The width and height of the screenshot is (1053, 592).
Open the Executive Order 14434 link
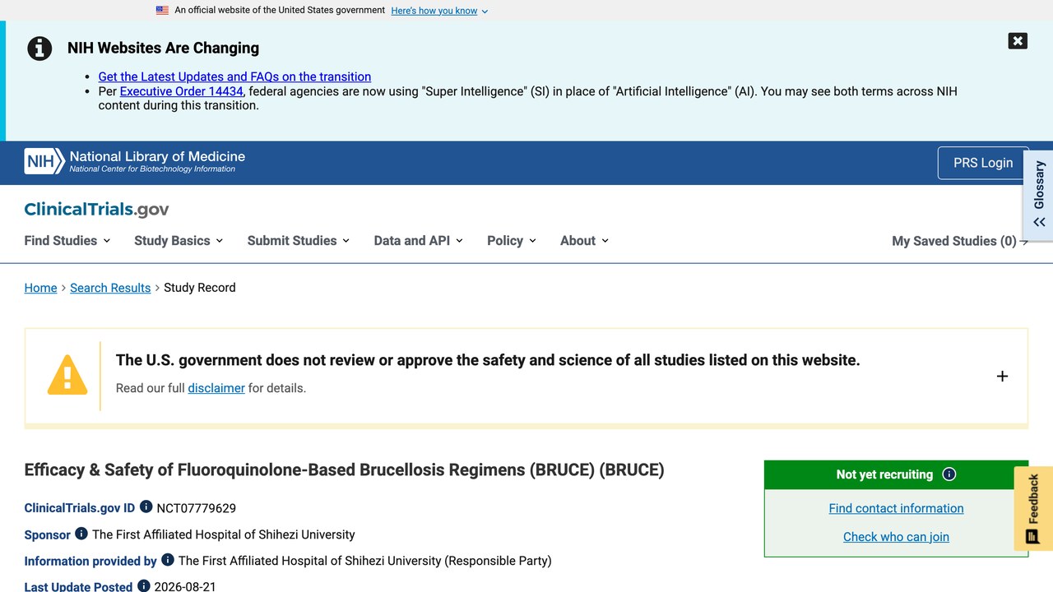[182, 91]
